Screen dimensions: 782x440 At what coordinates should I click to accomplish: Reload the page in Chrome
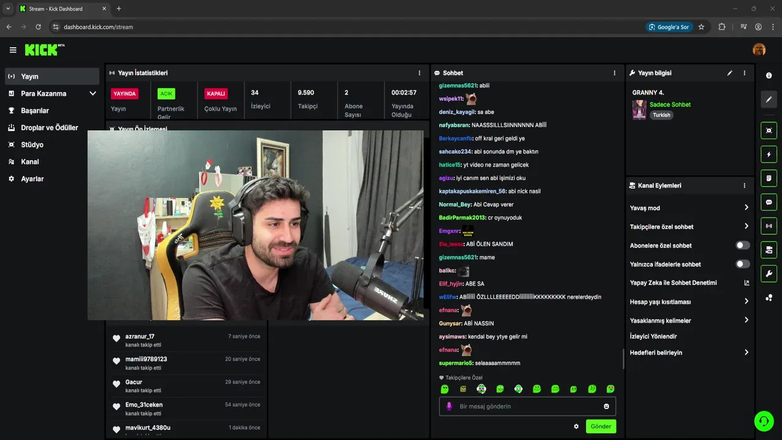point(38,27)
